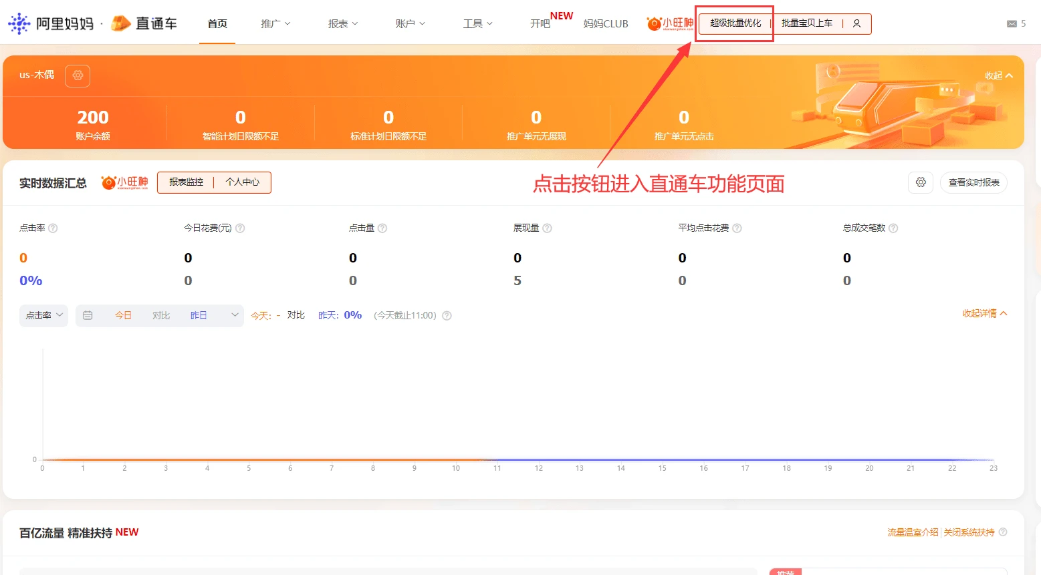Image resolution: width=1041 pixels, height=575 pixels.
Task: Select 今日 in the date comparison picker
Action: (x=123, y=315)
